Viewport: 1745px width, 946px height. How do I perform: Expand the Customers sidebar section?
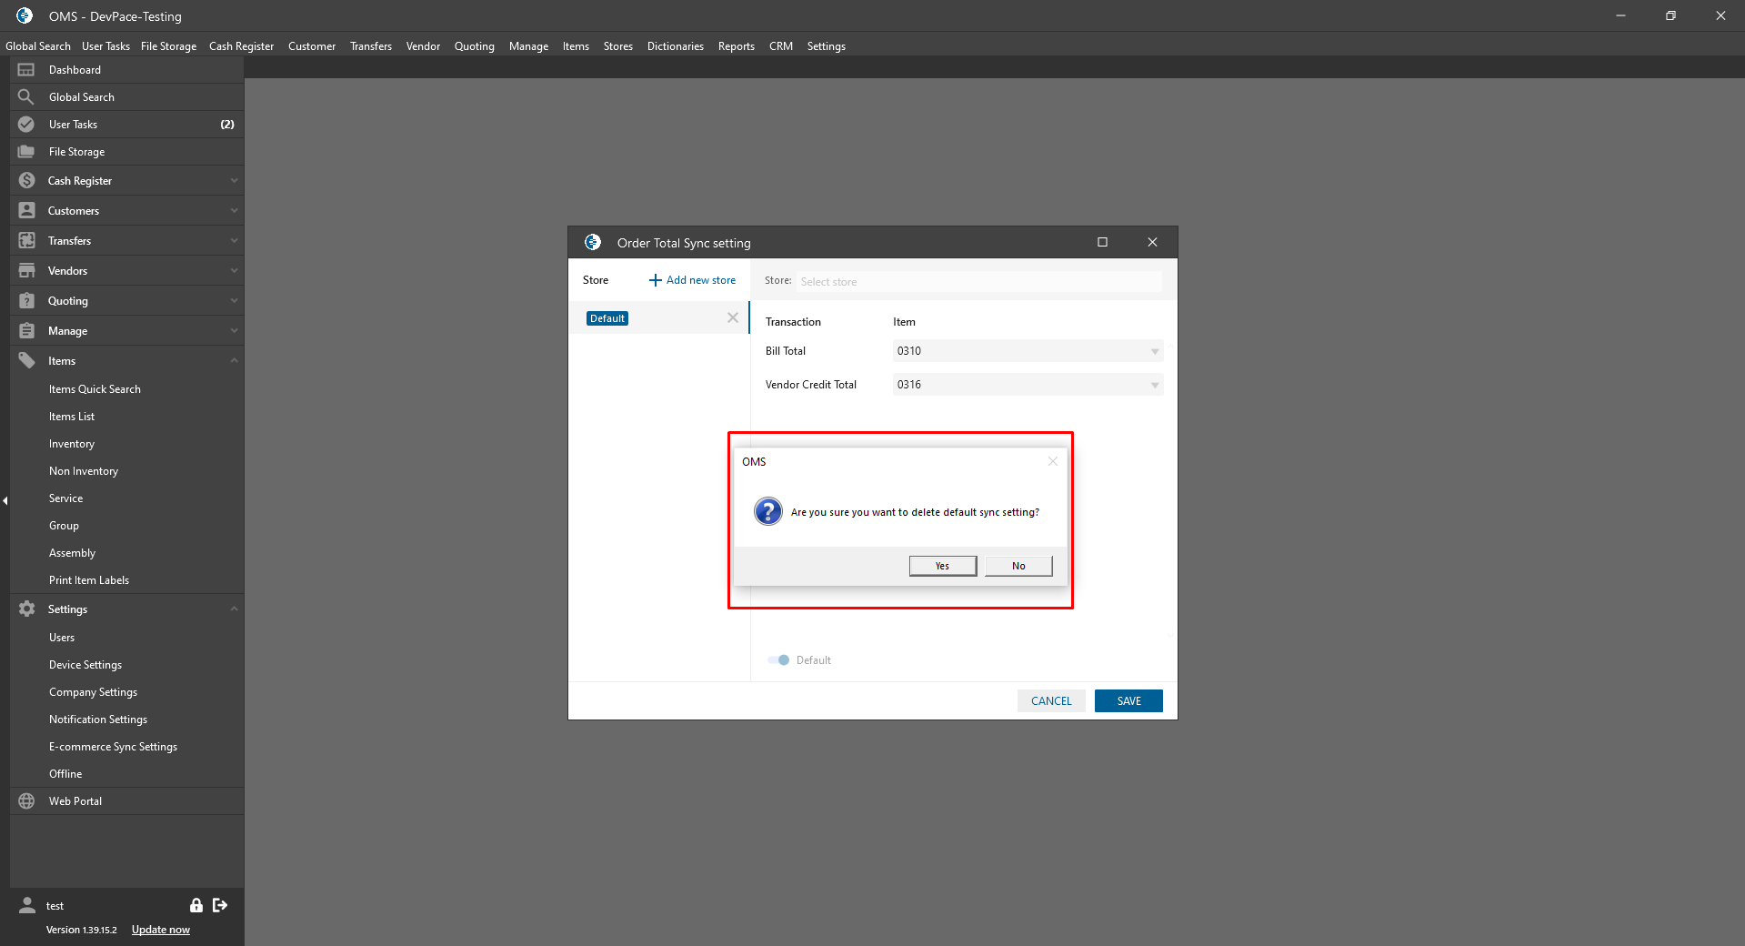point(234,211)
